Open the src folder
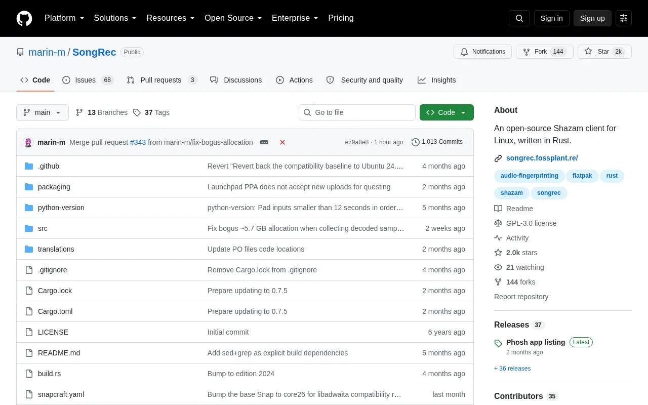Screen dimensions: 648x405 [x=43, y=228]
